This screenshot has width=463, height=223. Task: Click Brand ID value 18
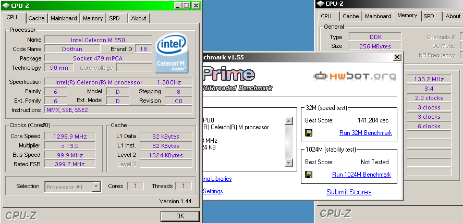[x=143, y=49]
